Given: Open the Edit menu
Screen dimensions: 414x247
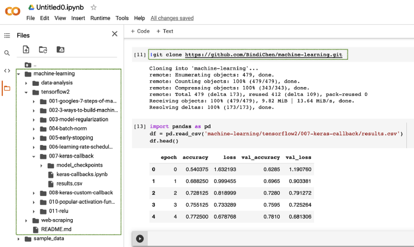Looking at the screenshot, I should tap(44, 18).
